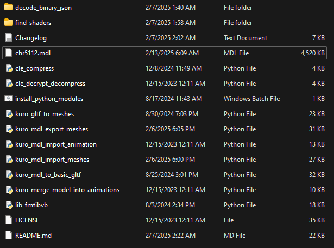The height and width of the screenshot is (248, 334).
Task: Click the 35 KB size value
Action: point(317,220)
